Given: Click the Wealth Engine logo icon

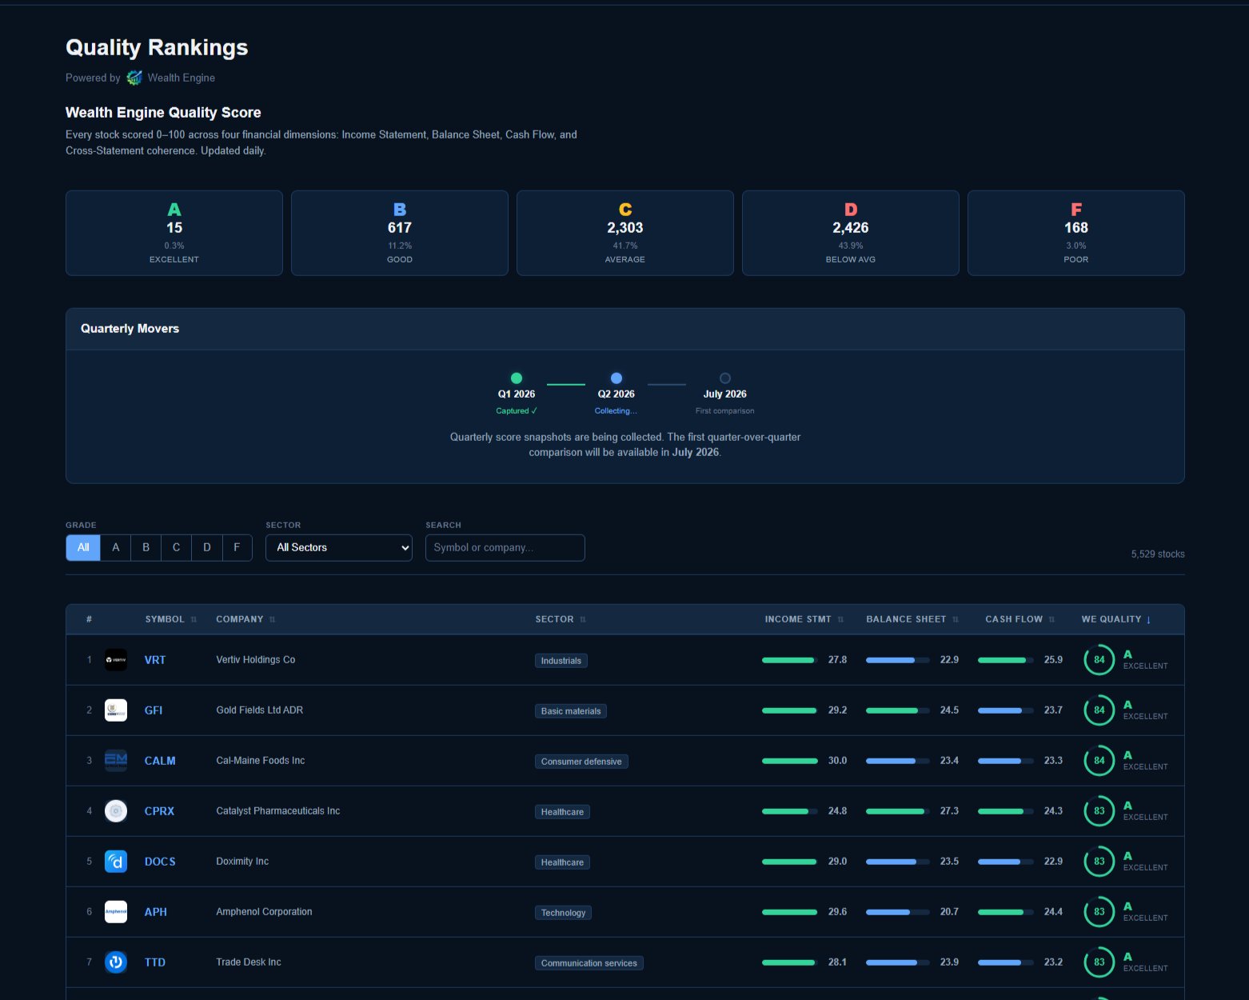Looking at the screenshot, I should (x=134, y=78).
